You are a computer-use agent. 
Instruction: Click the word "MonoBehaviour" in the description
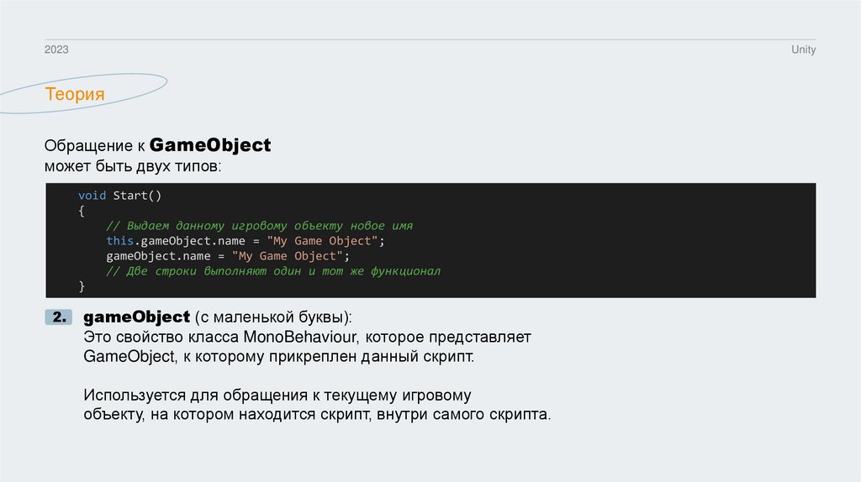[x=296, y=337]
